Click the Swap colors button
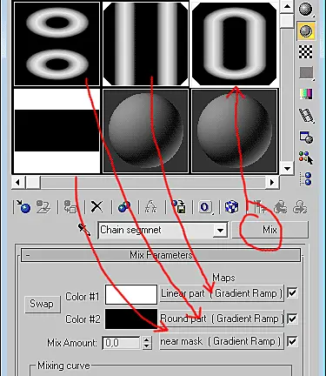 tap(43, 304)
